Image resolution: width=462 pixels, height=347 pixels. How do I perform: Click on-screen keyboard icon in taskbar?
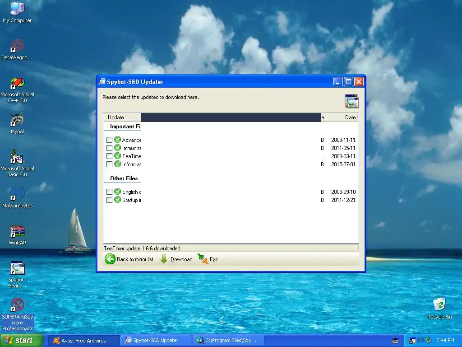pos(395,341)
